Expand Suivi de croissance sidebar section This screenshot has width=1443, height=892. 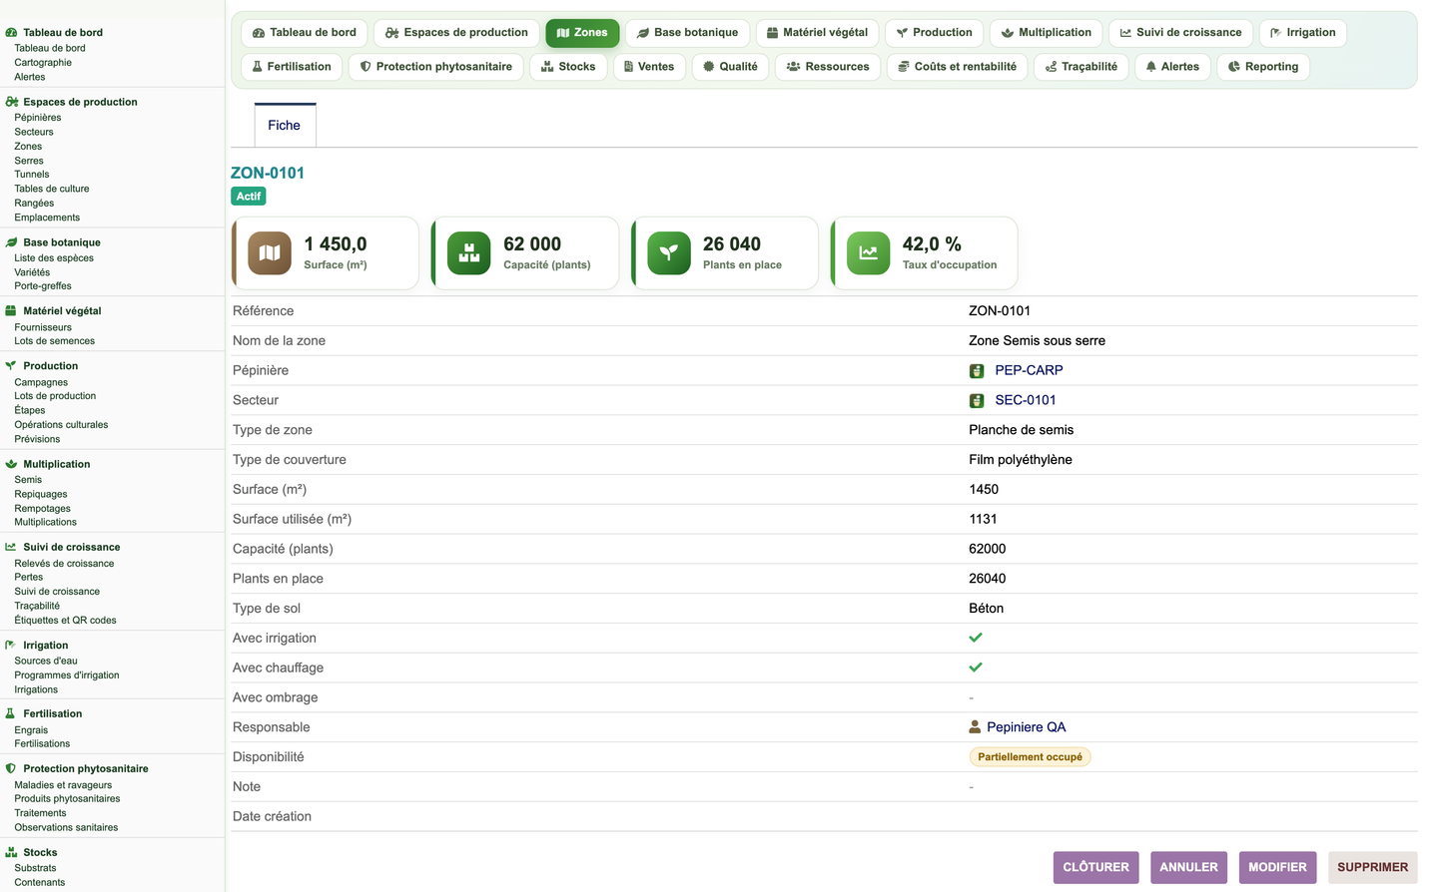(x=71, y=547)
